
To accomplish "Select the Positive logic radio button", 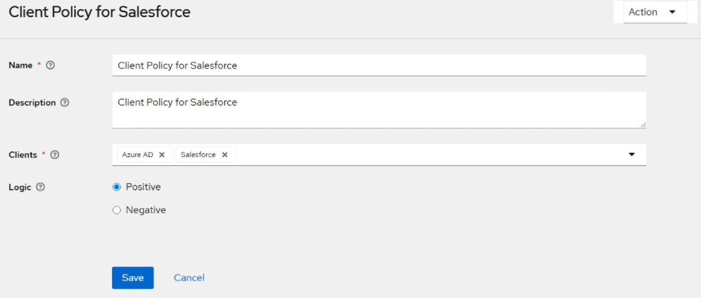I will coord(117,187).
